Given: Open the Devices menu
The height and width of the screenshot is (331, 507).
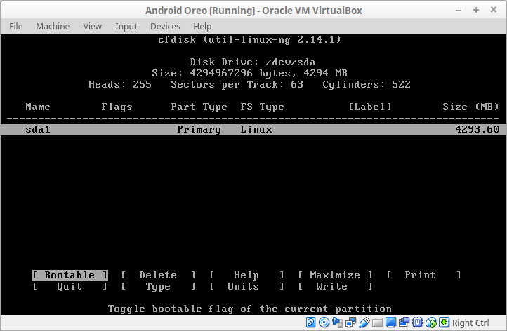Looking at the screenshot, I should 165,26.
